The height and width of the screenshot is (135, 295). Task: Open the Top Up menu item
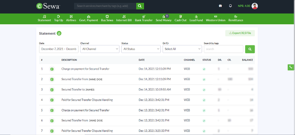58,18
